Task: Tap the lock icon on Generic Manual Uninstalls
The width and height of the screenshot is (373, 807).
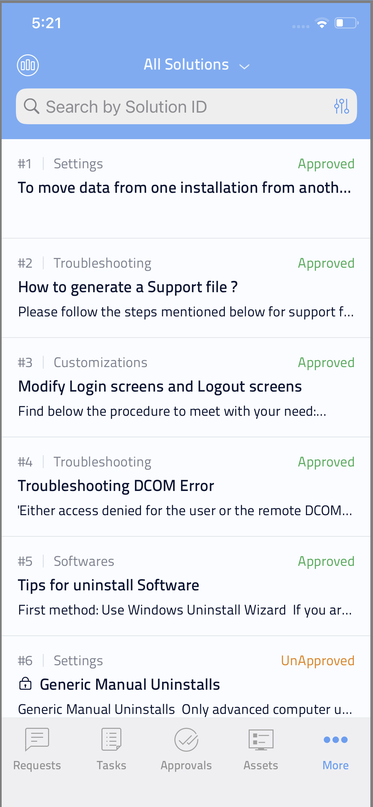Action: pyautogui.click(x=26, y=683)
